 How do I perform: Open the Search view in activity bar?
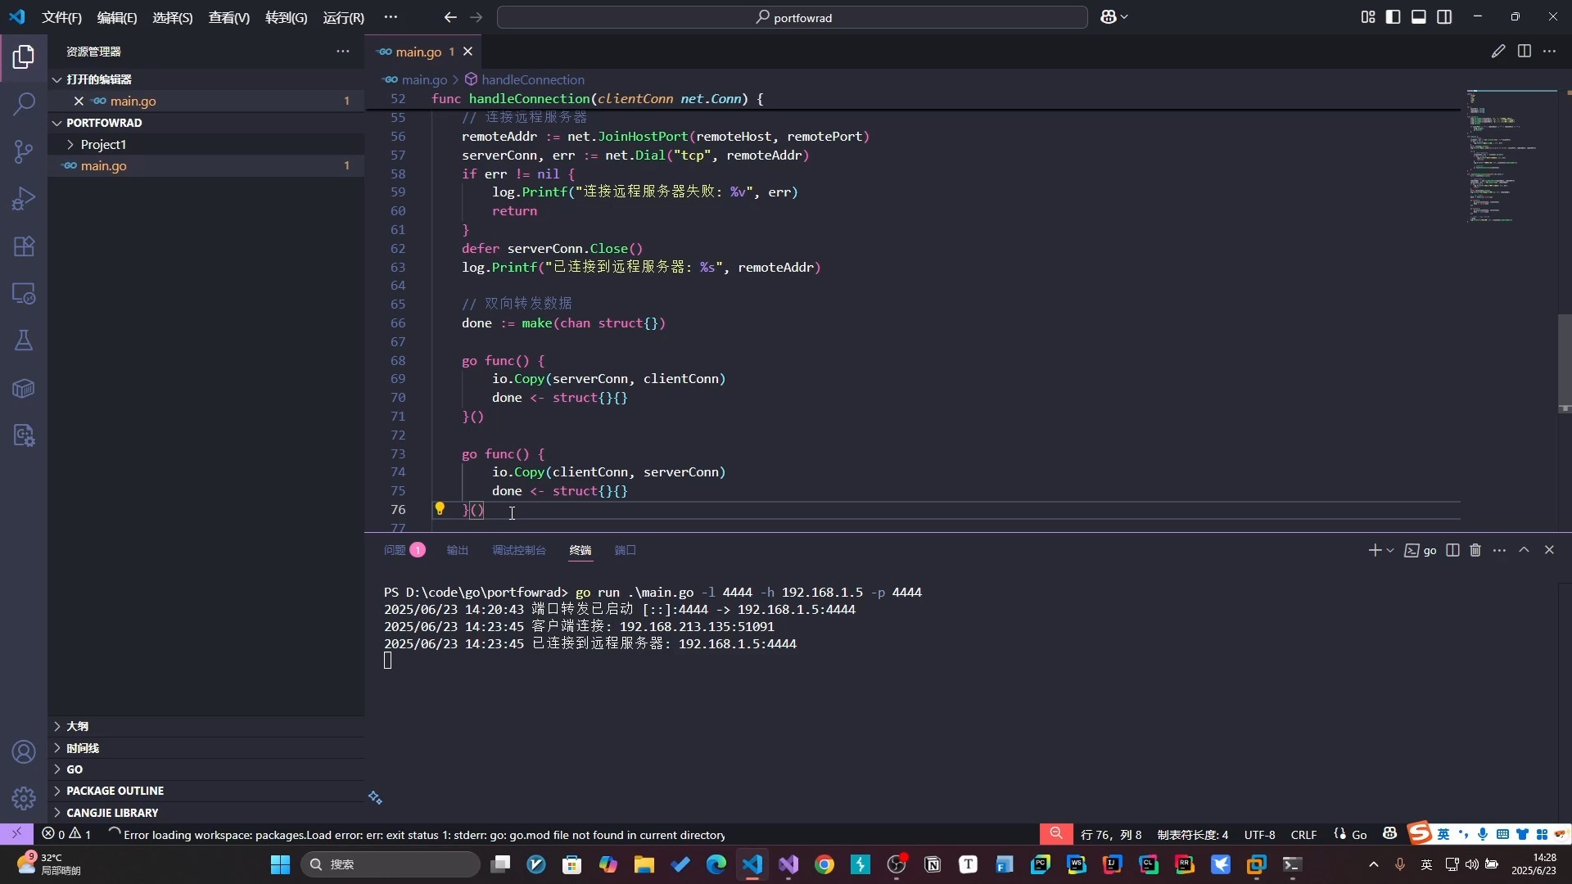point(24,104)
